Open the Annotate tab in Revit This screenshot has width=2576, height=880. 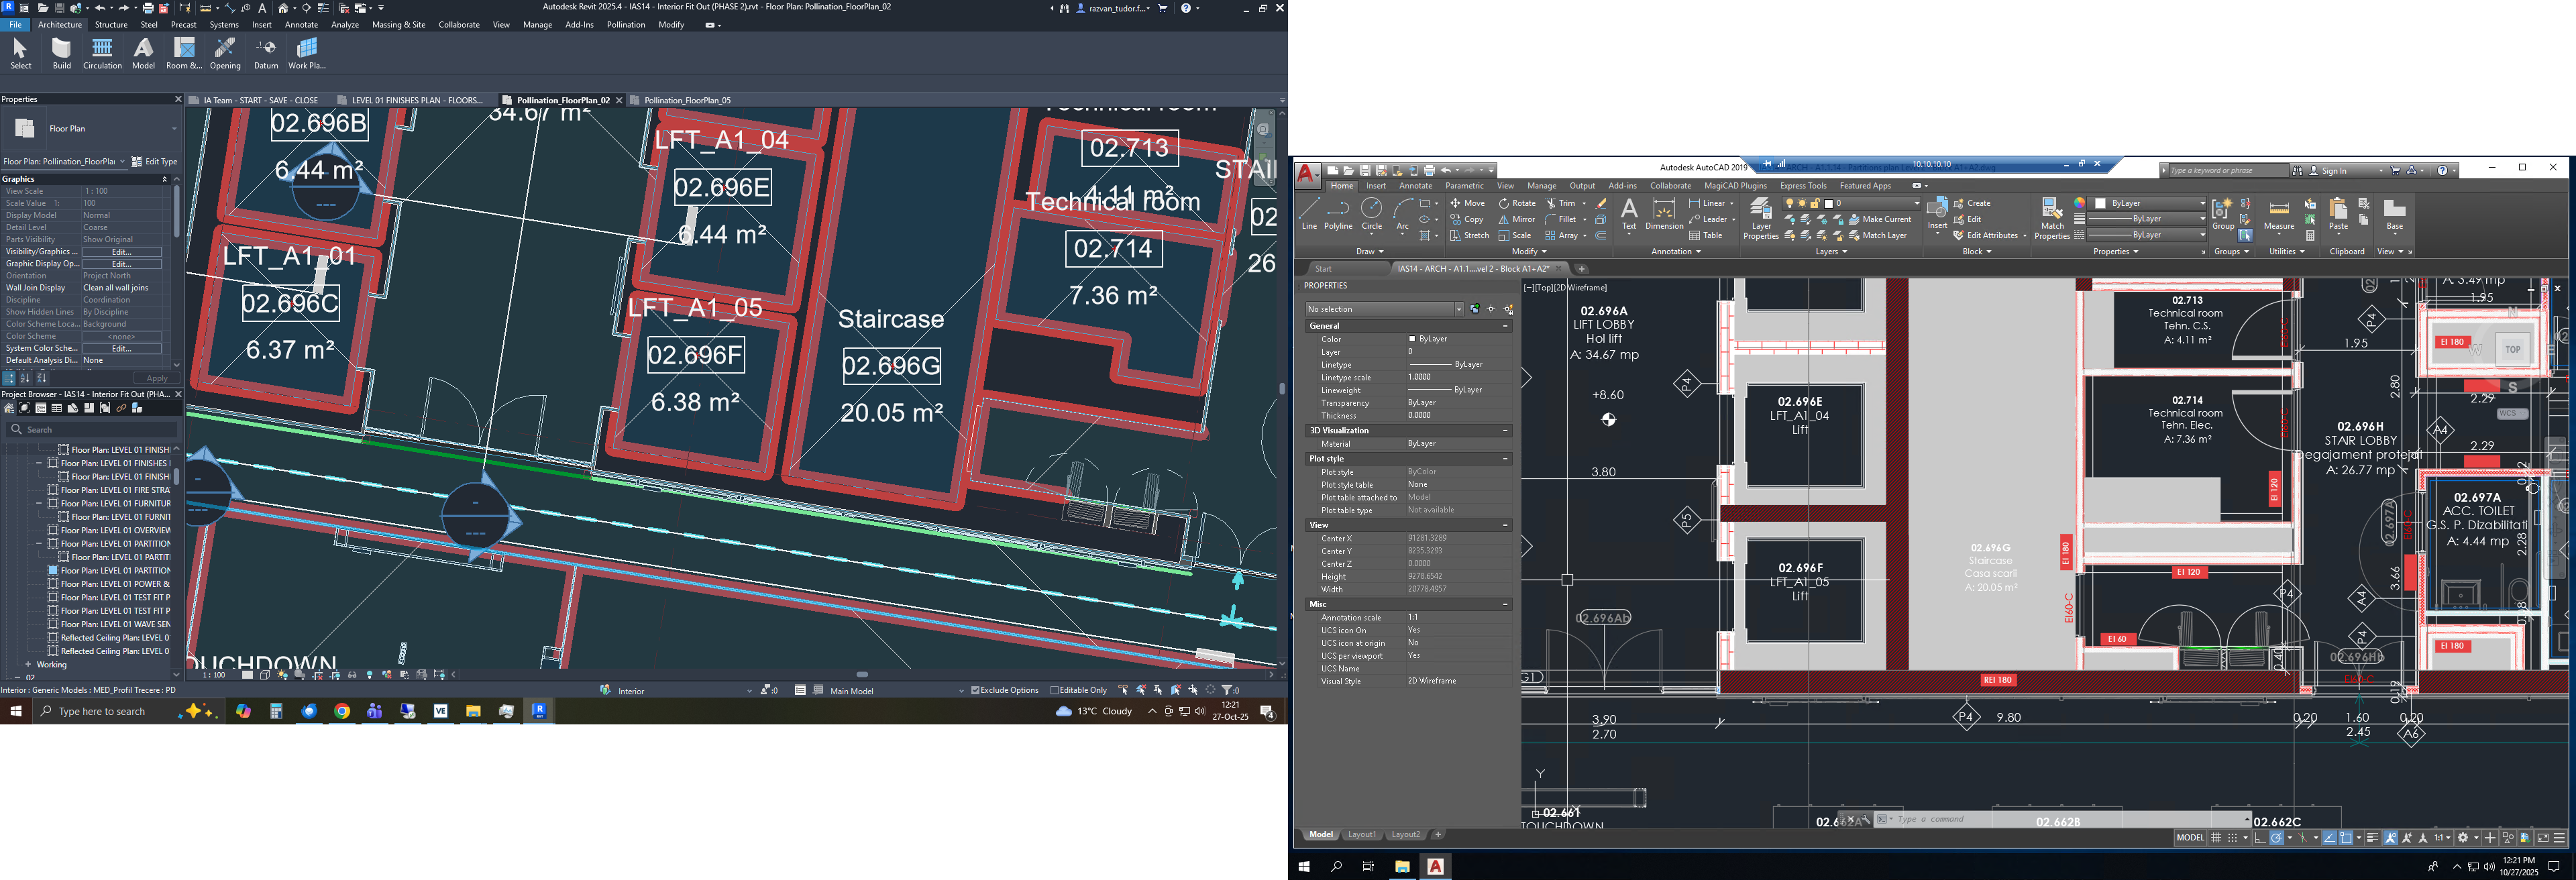tap(301, 25)
